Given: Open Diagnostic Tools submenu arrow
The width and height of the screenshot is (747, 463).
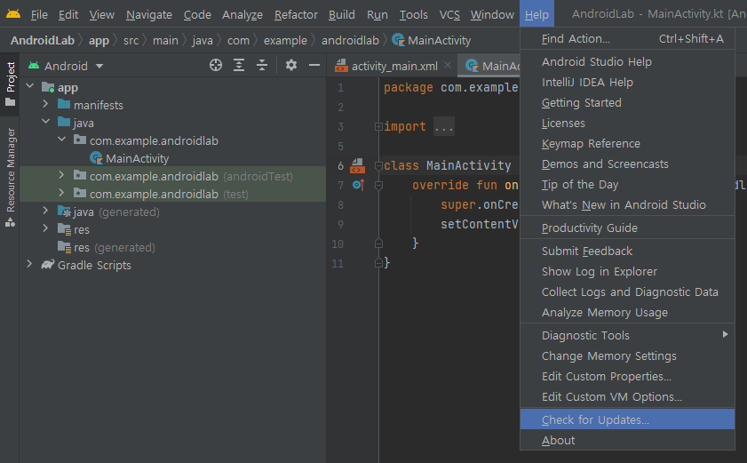Looking at the screenshot, I should [725, 334].
